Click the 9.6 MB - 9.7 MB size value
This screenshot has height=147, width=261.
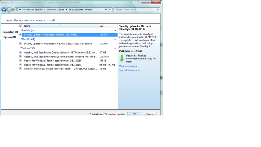coord(107,65)
